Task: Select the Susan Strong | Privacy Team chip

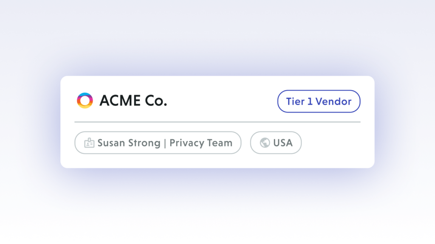Action: coord(158,143)
